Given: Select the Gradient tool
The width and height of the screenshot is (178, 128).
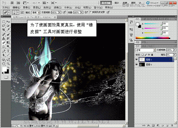Looking at the screenshot, I should point(8,43).
